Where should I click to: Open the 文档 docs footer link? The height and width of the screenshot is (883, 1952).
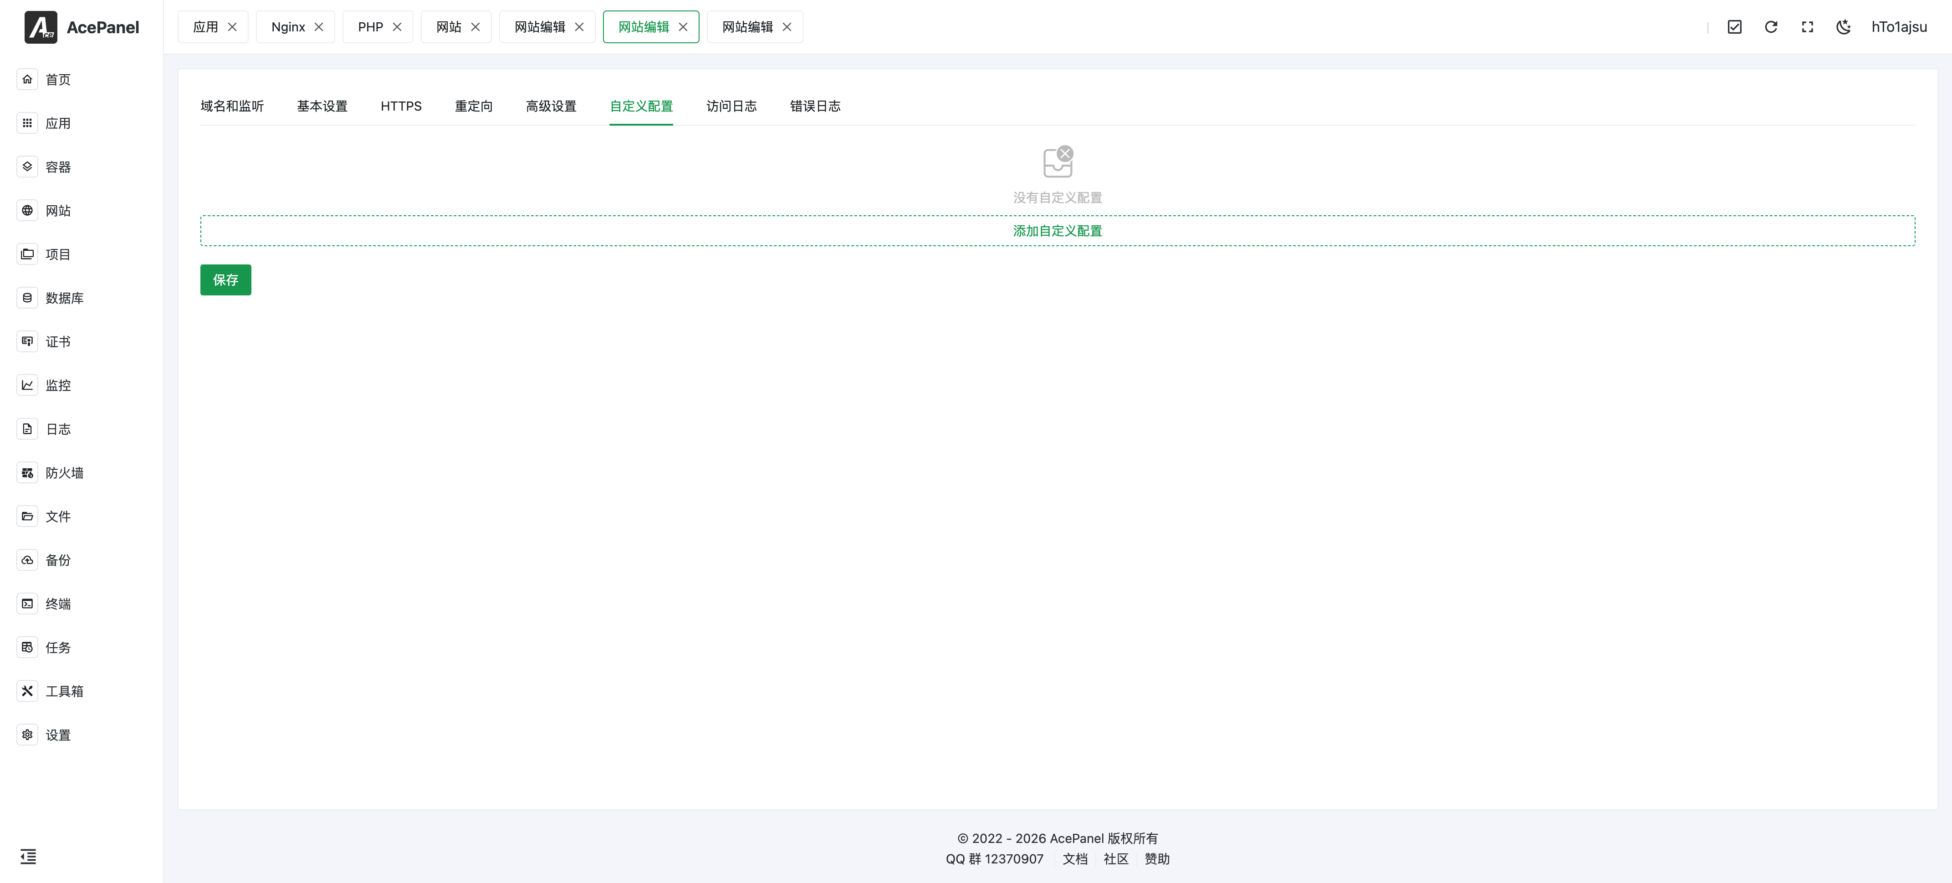click(x=1074, y=859)
